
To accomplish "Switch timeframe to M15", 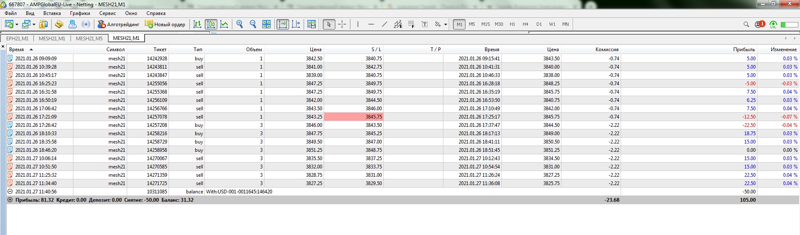I will point(486,24).
